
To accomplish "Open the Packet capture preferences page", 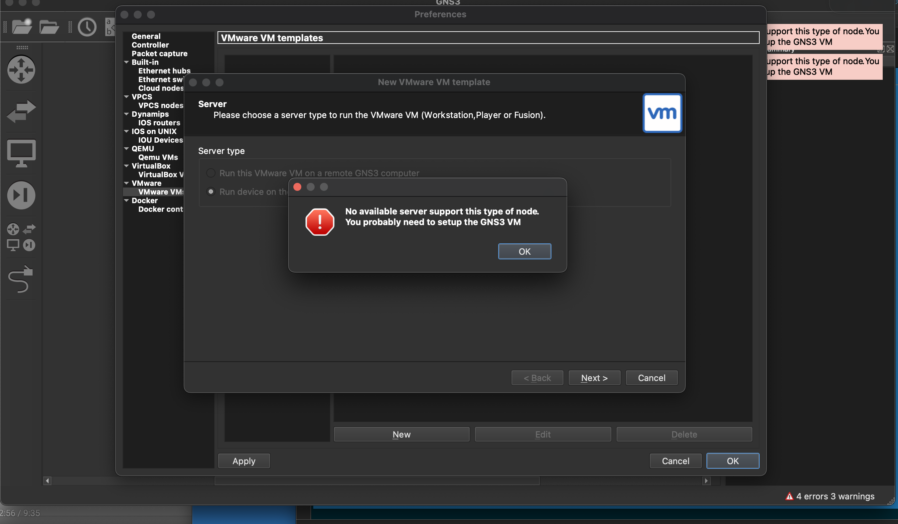I will pos(159,54).
